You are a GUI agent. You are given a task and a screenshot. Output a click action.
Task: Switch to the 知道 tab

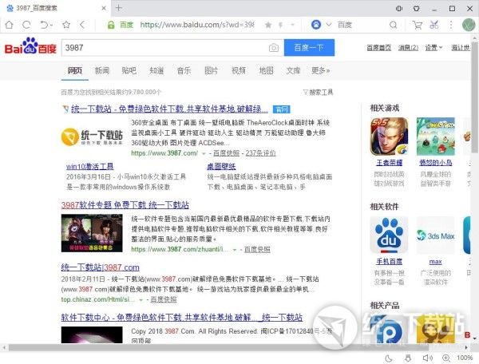point(156,70)
